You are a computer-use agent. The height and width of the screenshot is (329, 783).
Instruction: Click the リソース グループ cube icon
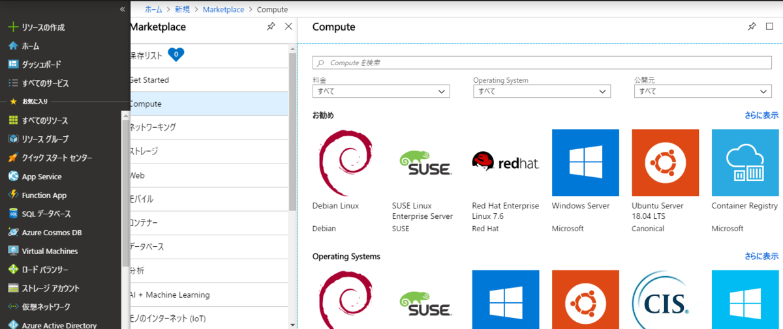12,139
